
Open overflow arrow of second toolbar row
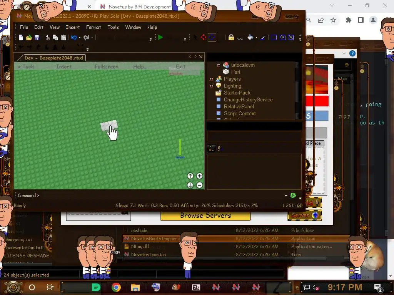click(x=87, y=49)
